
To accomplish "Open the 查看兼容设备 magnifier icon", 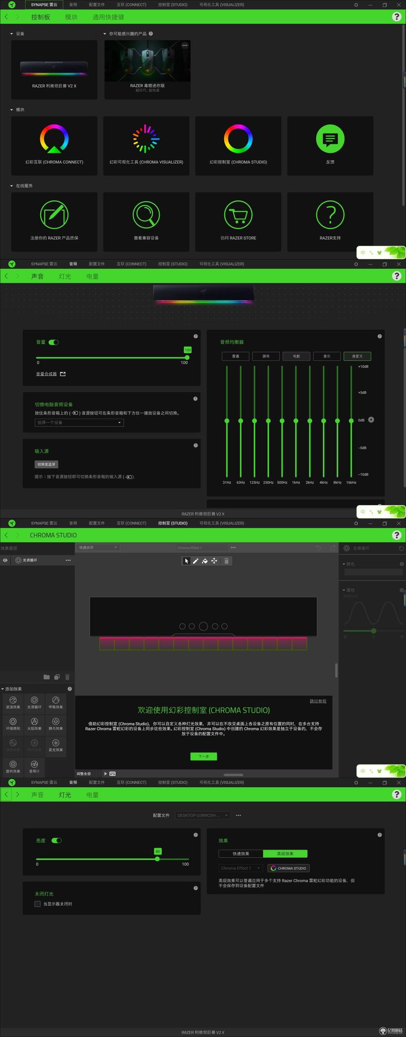I will (146, 215).
